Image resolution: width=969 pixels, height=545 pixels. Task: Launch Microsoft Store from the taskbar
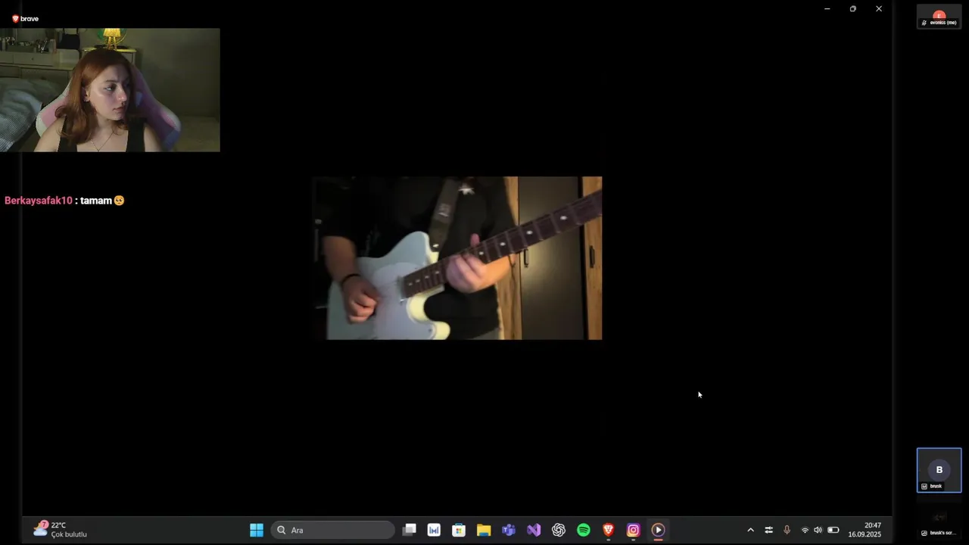[459, 530]
